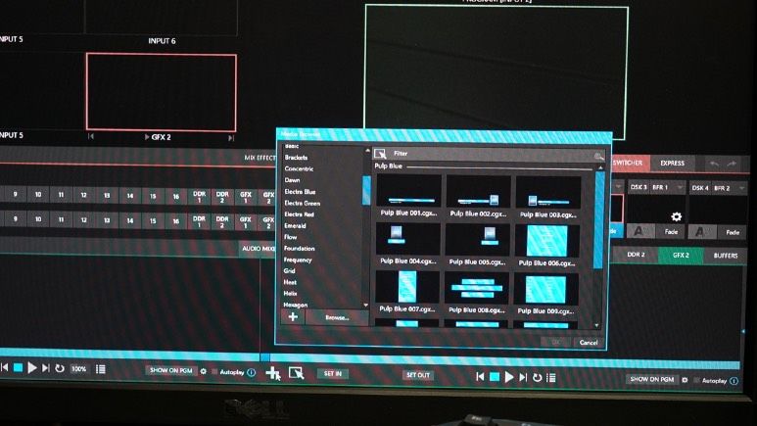Viewport: 757px width, 426px height.
Task: Click the stop button in the right player
Action: [x=495, y=377]
